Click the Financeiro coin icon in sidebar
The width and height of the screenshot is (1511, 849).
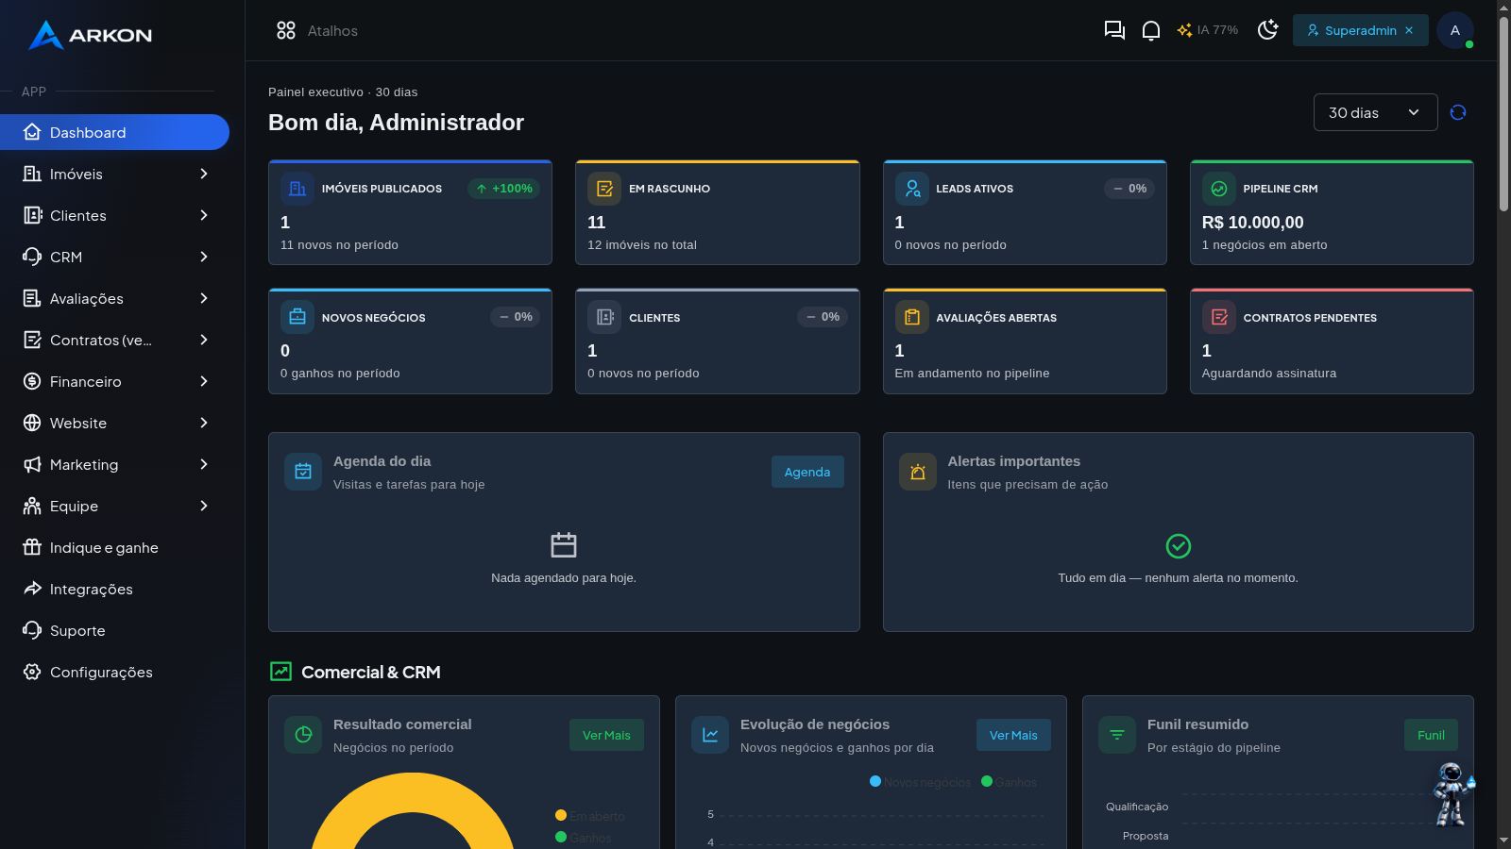click(x=32, y=381)
